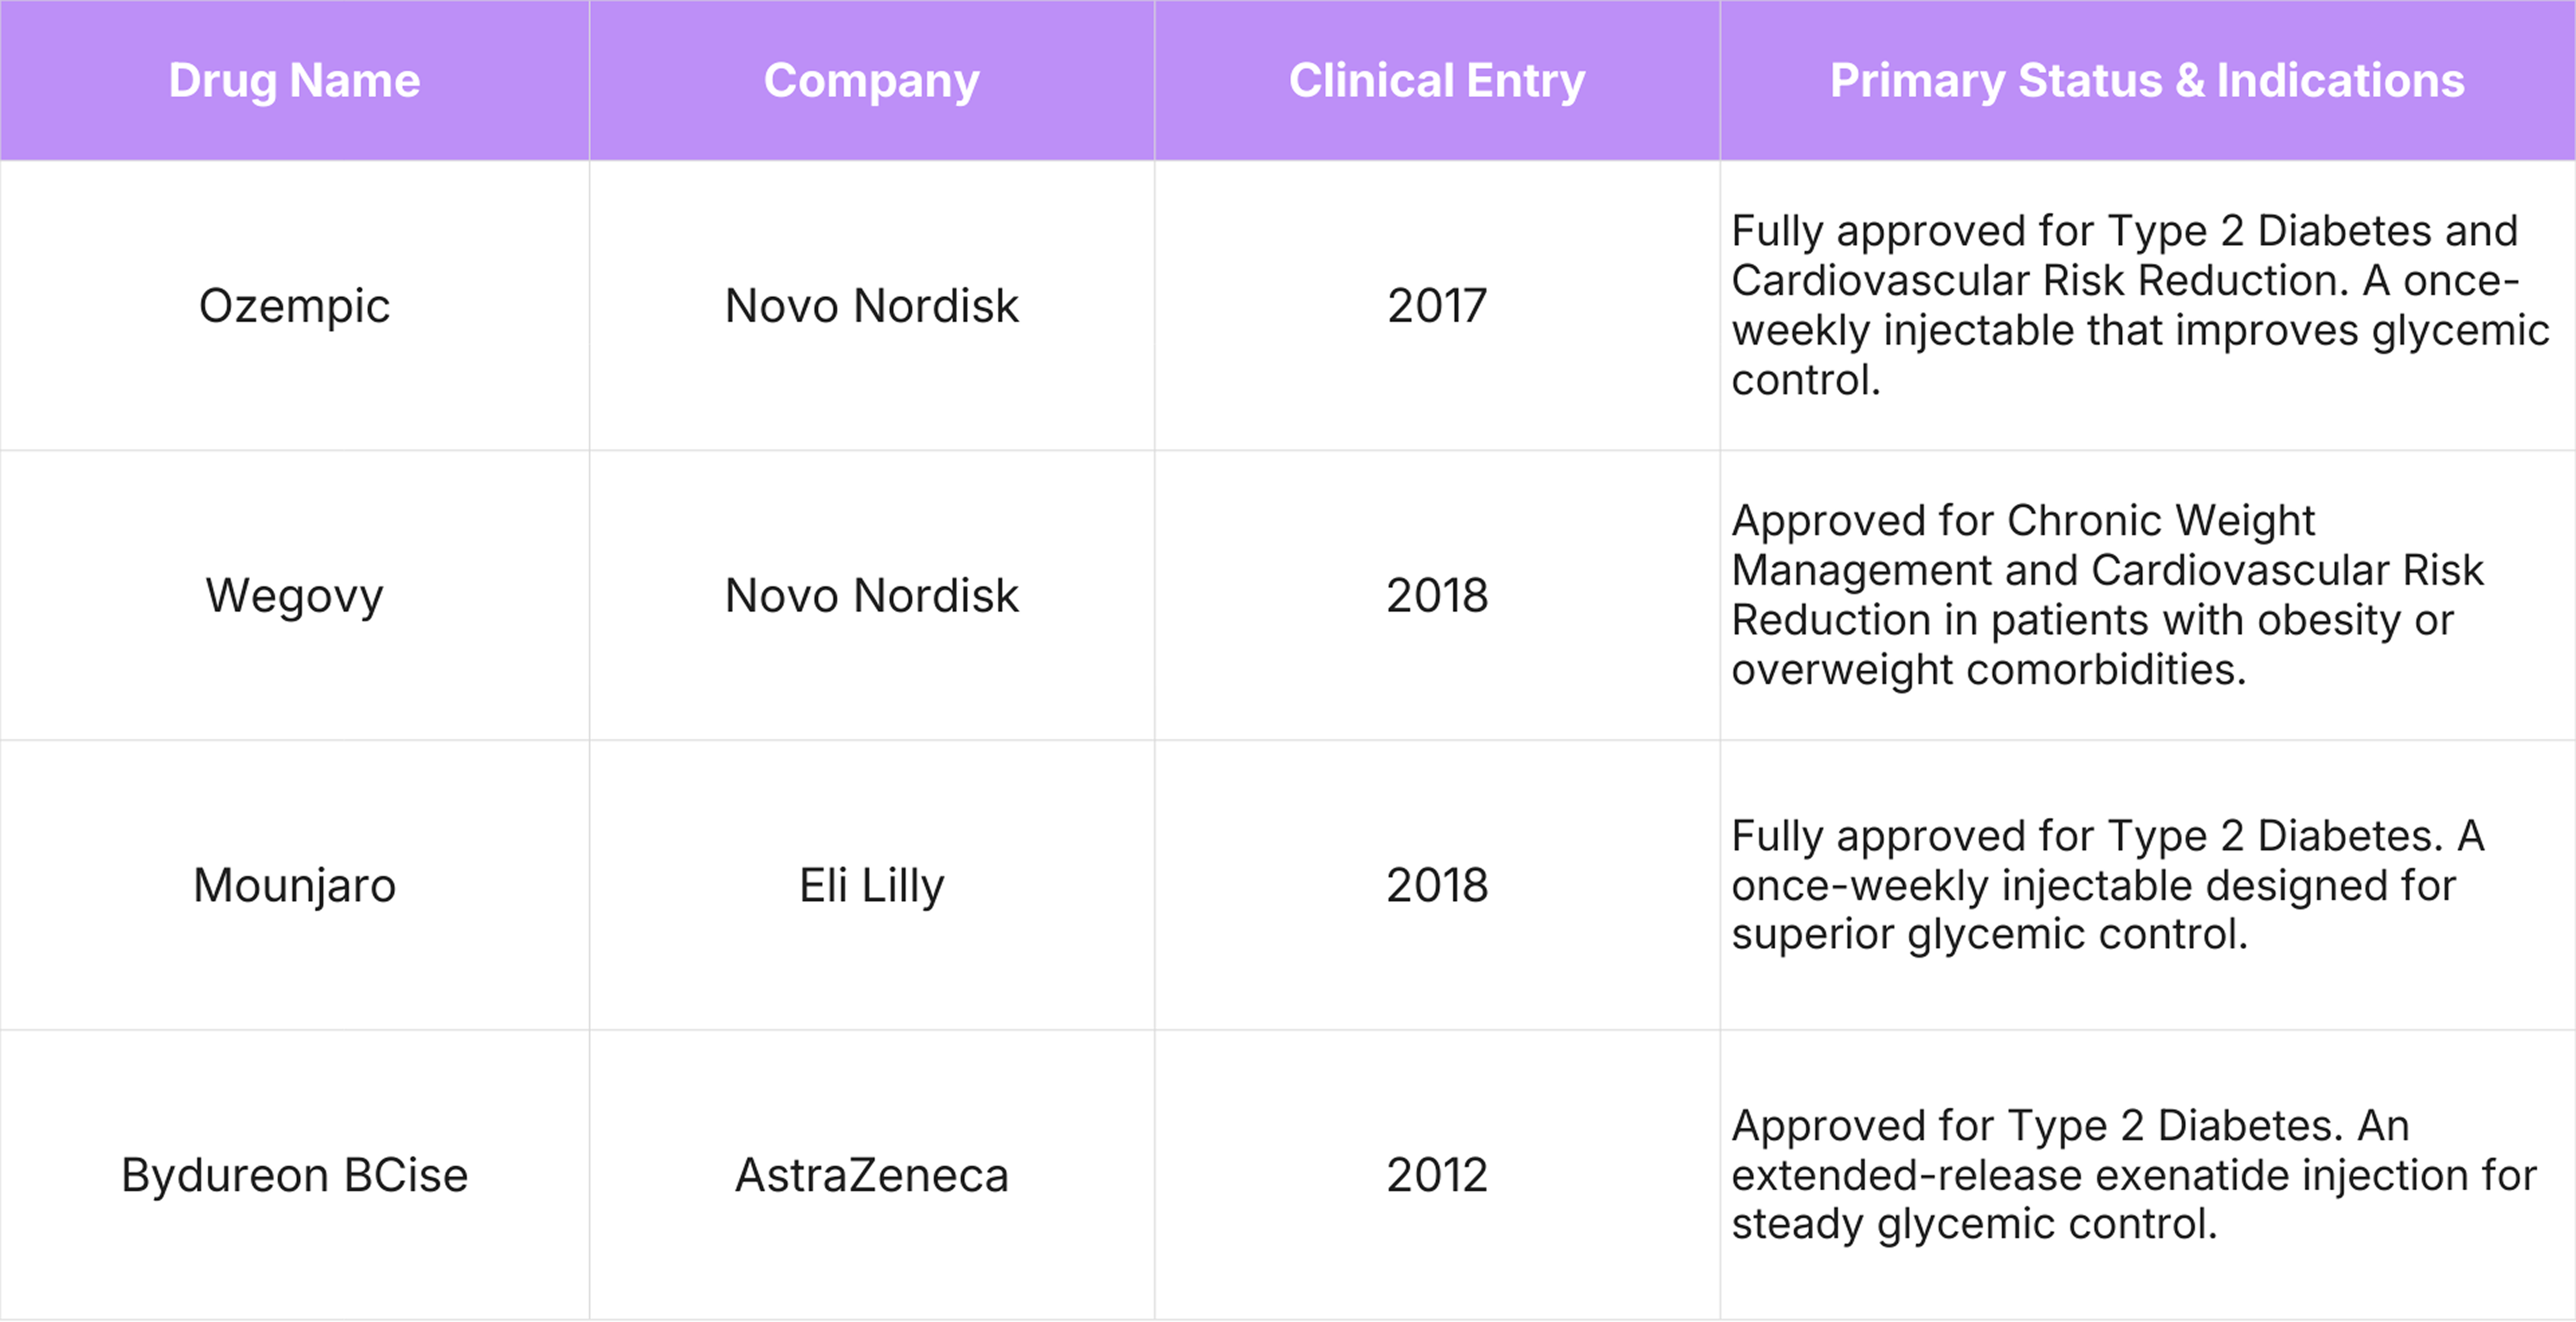2576x1322 pixels.
Task: Select the Chronic Weight Management description
Action: click(2108, 595)
